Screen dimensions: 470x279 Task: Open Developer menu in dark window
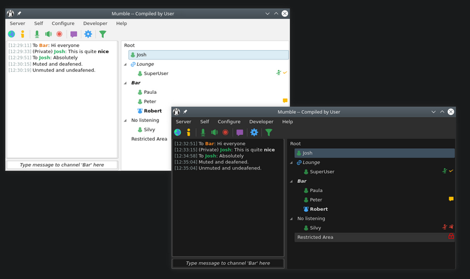tap(262, 121)
